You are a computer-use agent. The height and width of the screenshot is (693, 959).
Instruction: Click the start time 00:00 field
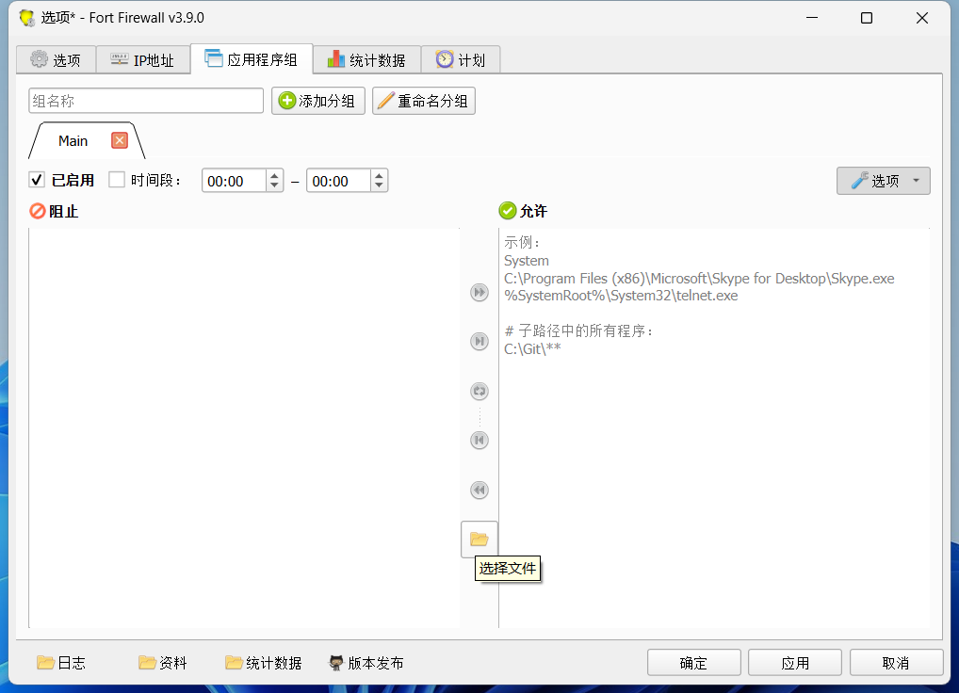235,181
